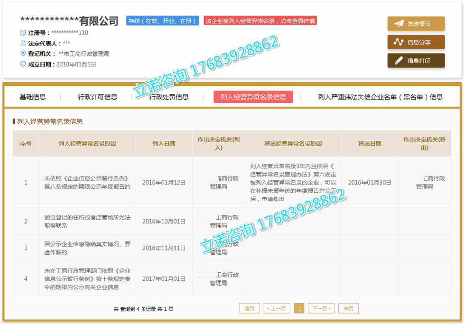Click the 成立日期 info icon
465x324 pixels.
23,64
